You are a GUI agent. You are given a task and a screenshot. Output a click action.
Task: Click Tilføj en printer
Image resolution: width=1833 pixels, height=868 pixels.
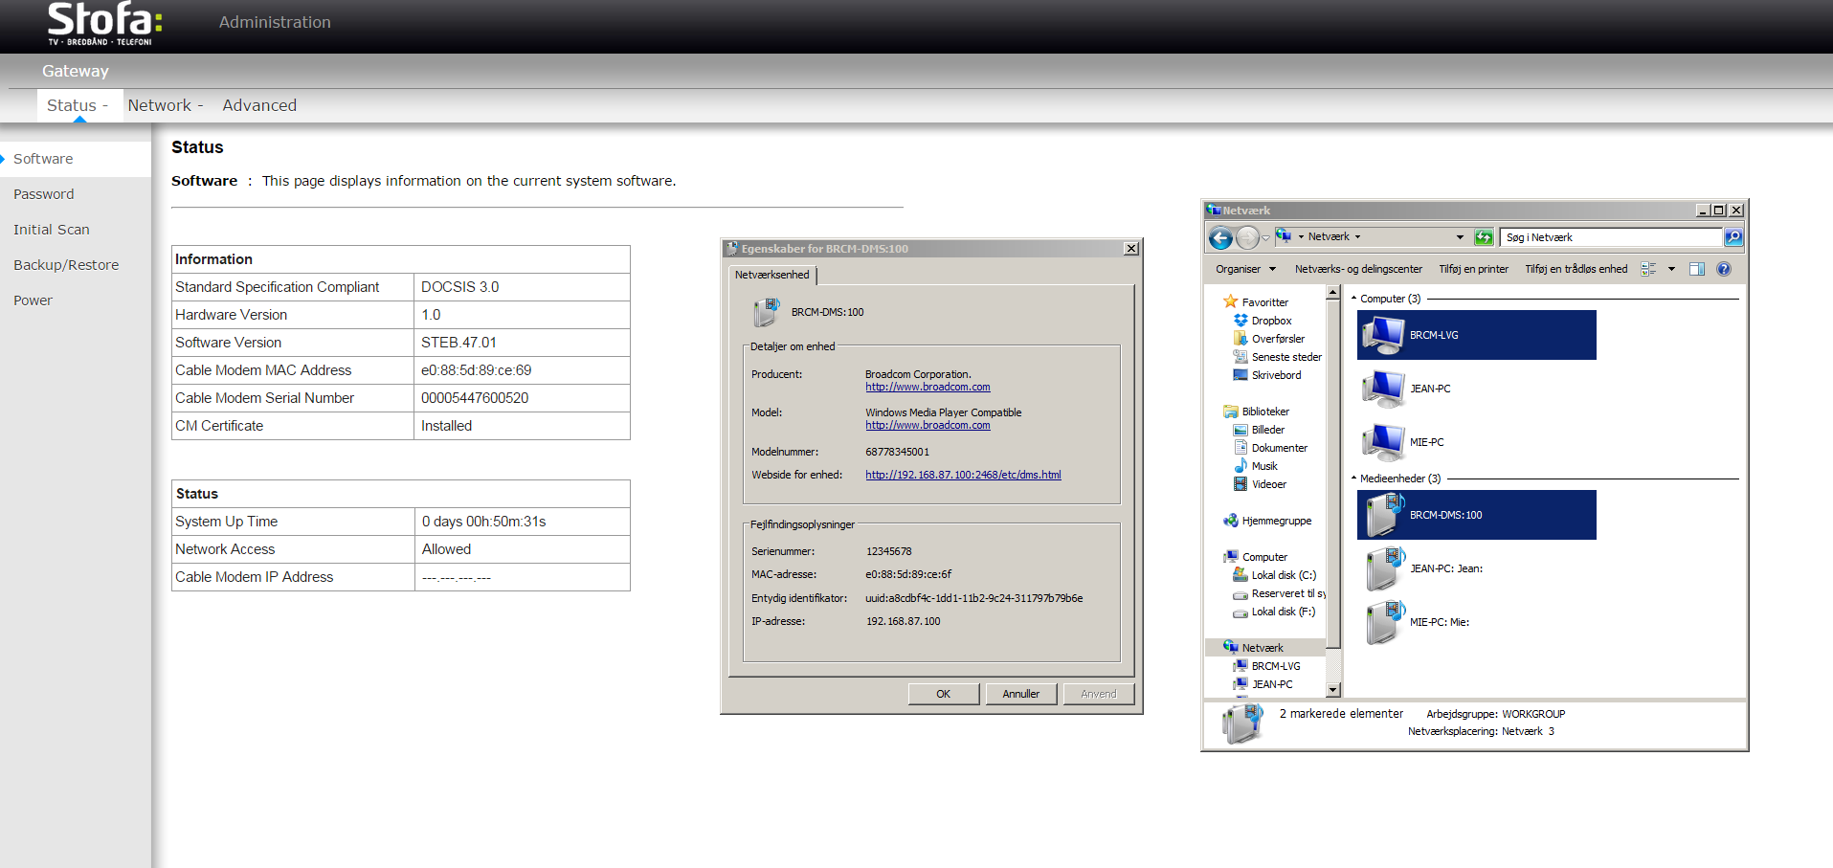pos(1473,269)
